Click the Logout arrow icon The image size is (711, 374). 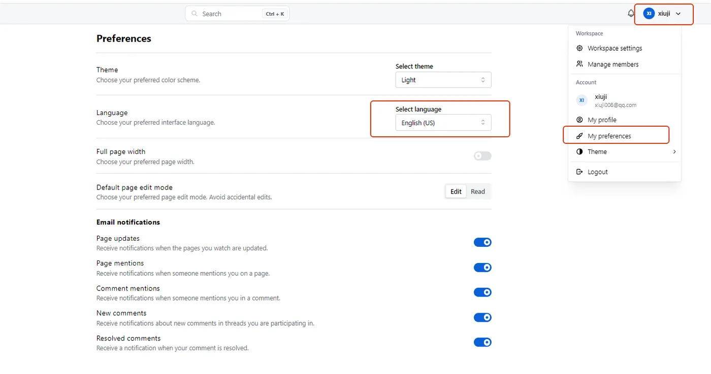click(579, 172)
